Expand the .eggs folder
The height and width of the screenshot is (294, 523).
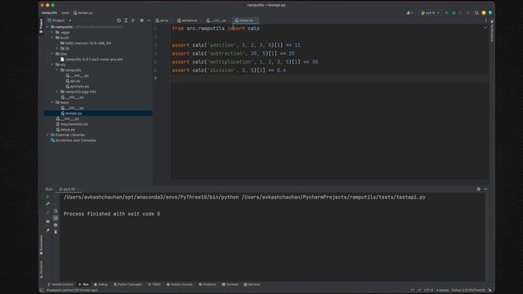pos(52,33)
